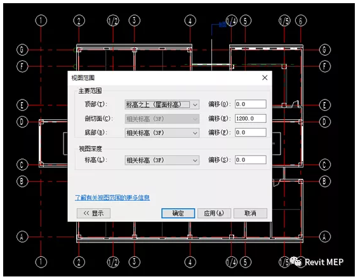Image resolution: width=358 pixels, height=279 pixels.
Task: Close the 视图范围 dialog
Action: [265, 78]
